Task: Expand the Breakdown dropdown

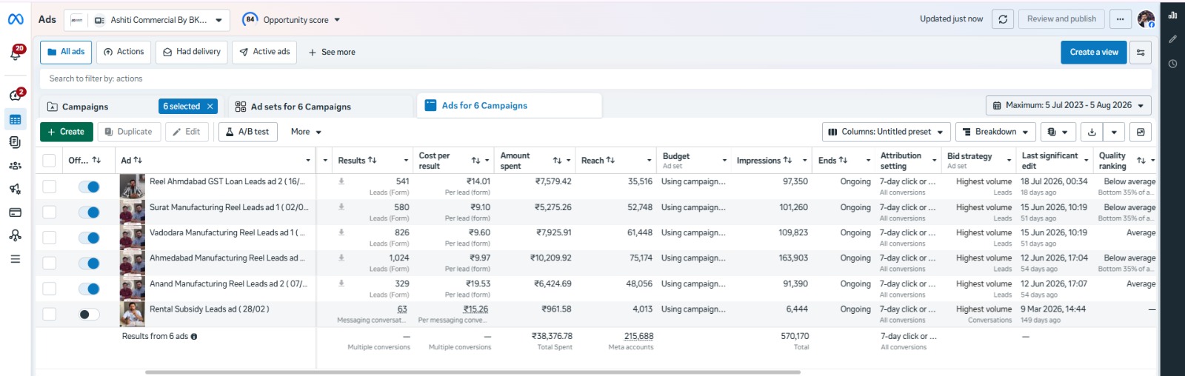Action: [995, 132]
